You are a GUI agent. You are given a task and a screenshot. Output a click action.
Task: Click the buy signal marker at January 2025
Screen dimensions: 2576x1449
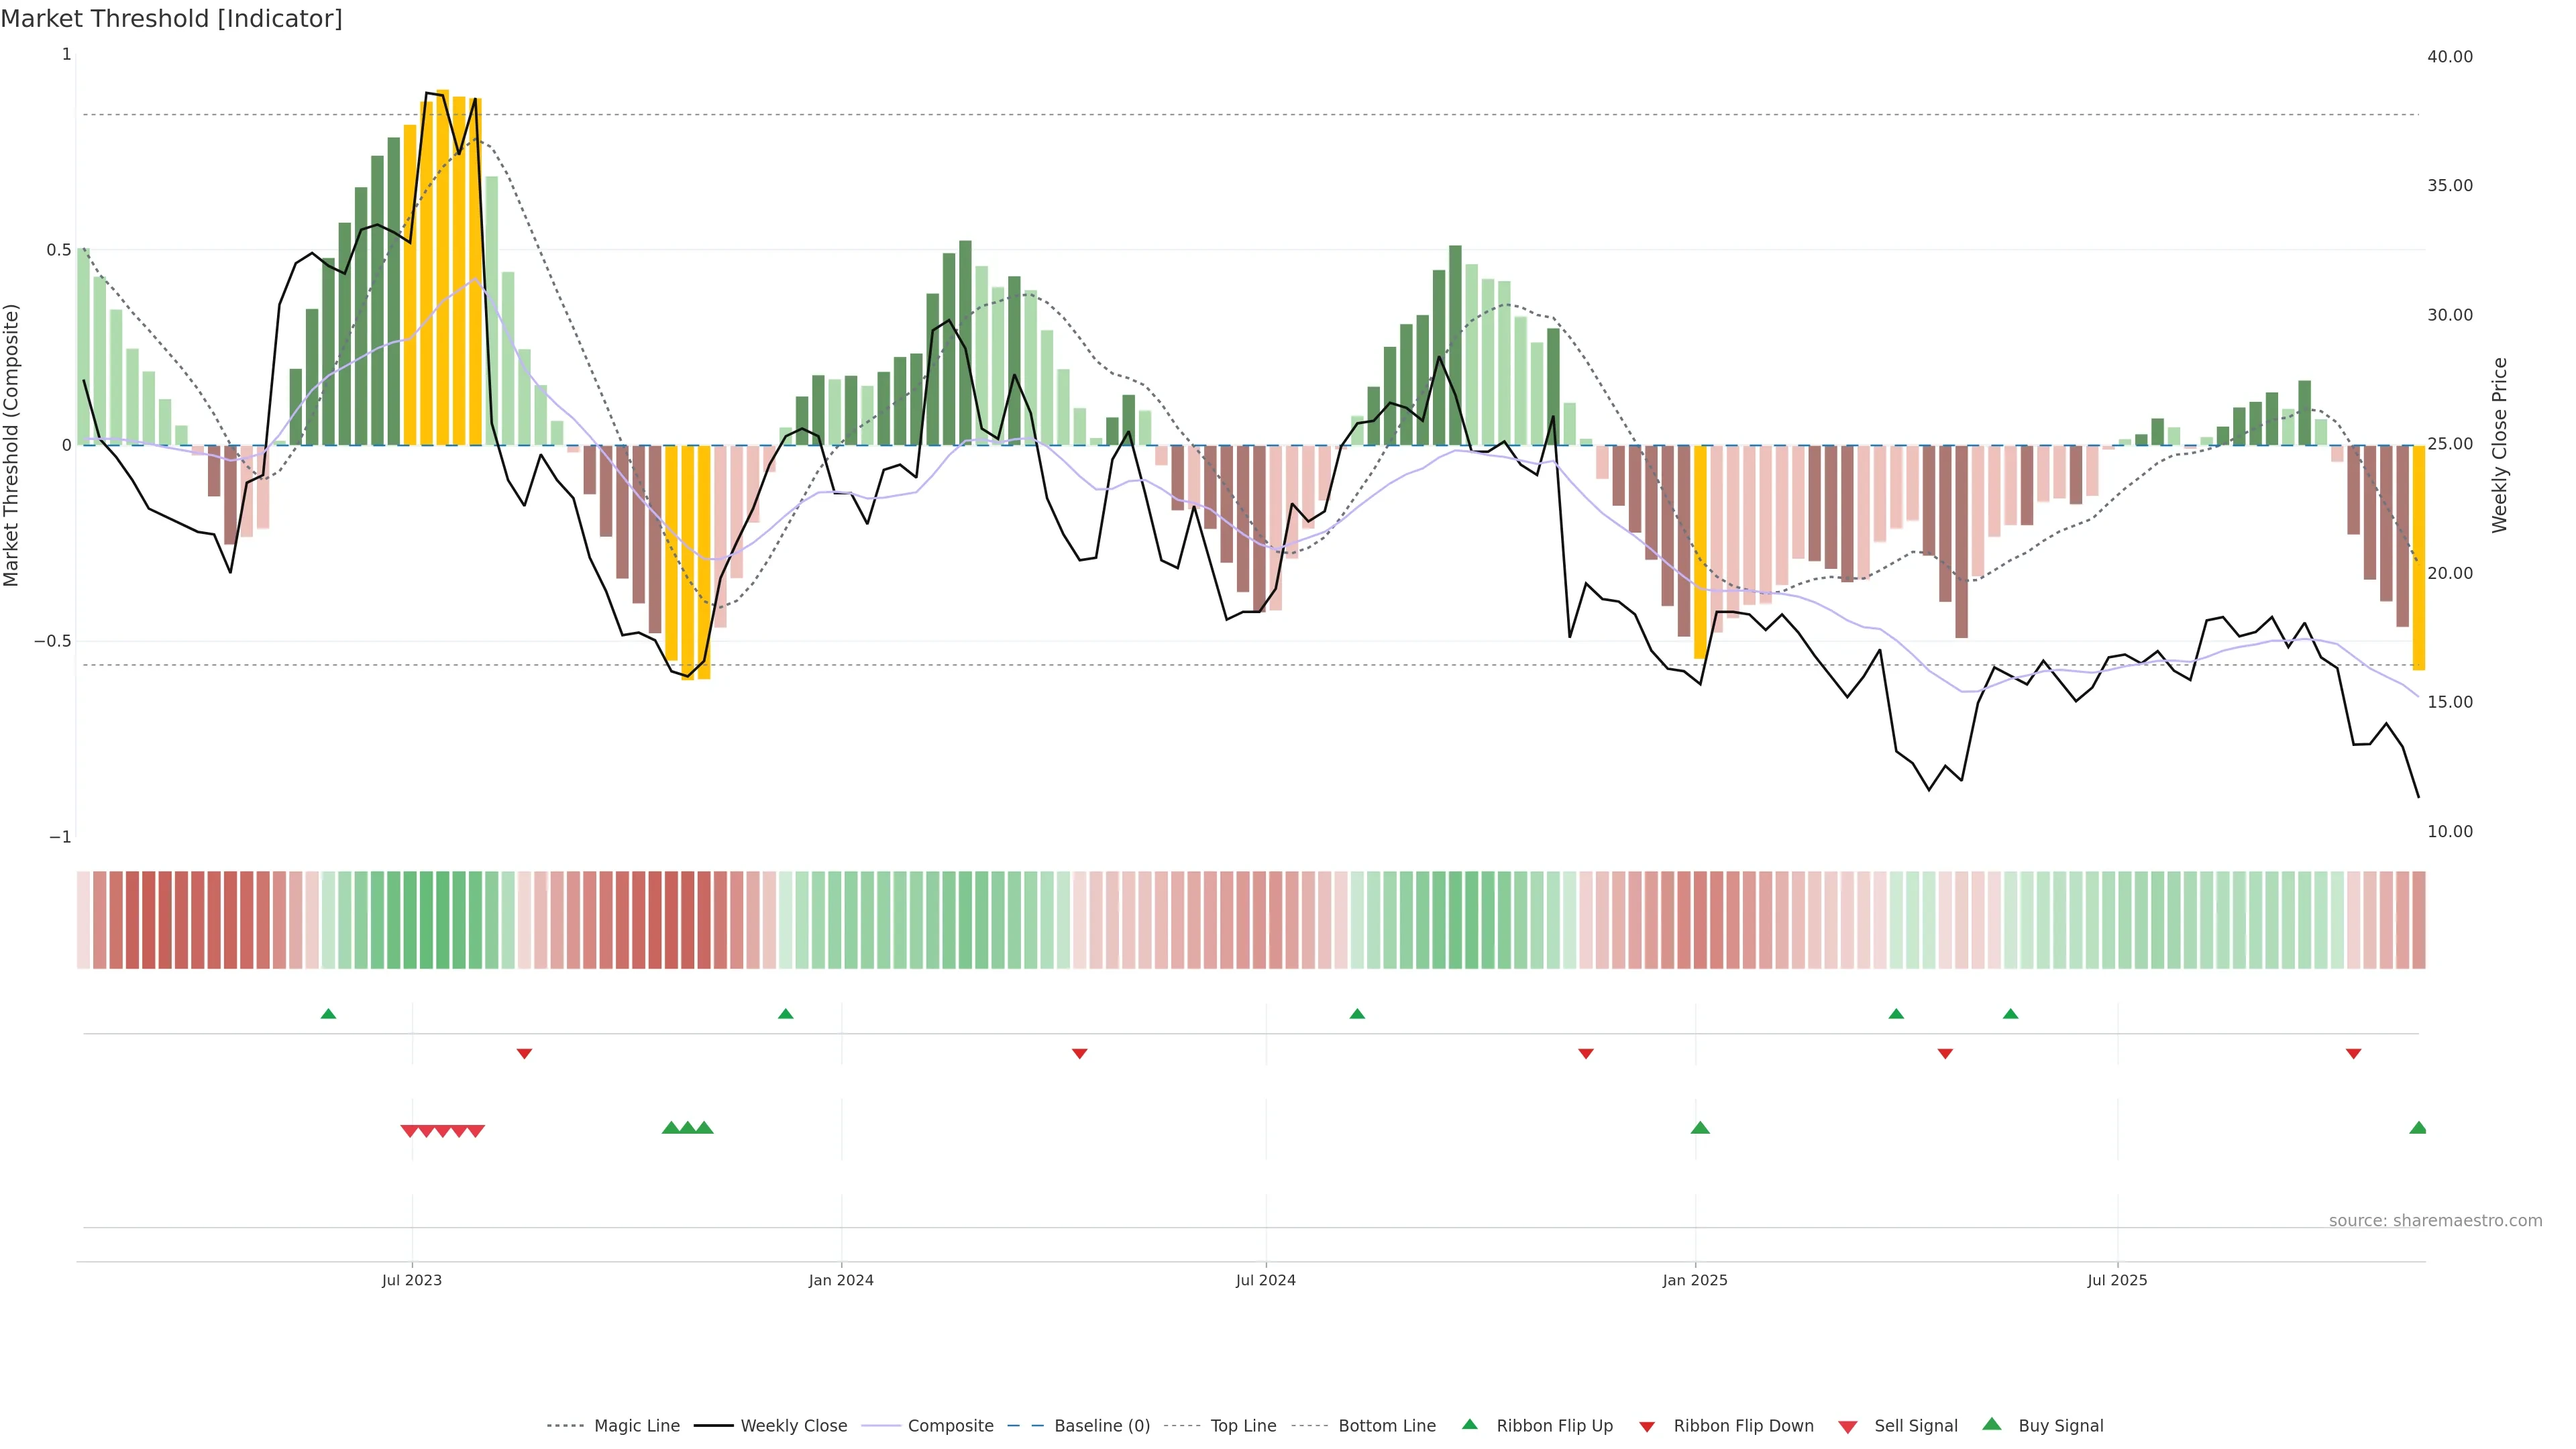(1699, 1128)
